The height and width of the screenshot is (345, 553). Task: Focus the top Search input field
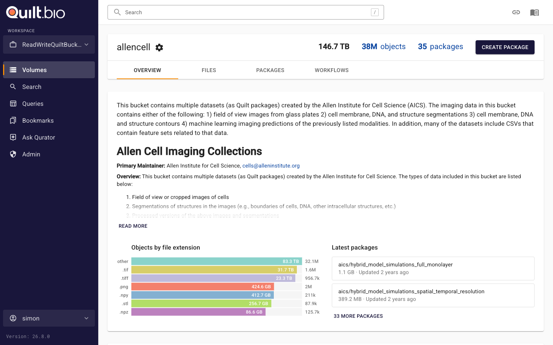pyautogui.click(x=246, y=12)
